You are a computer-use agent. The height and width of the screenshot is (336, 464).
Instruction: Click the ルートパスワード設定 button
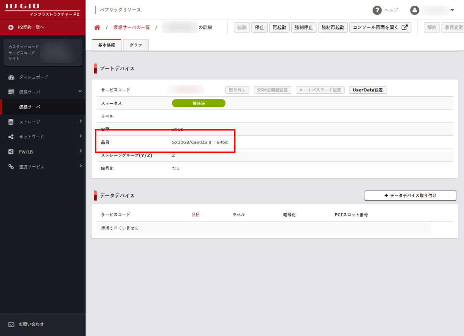(x=320, y=90)
